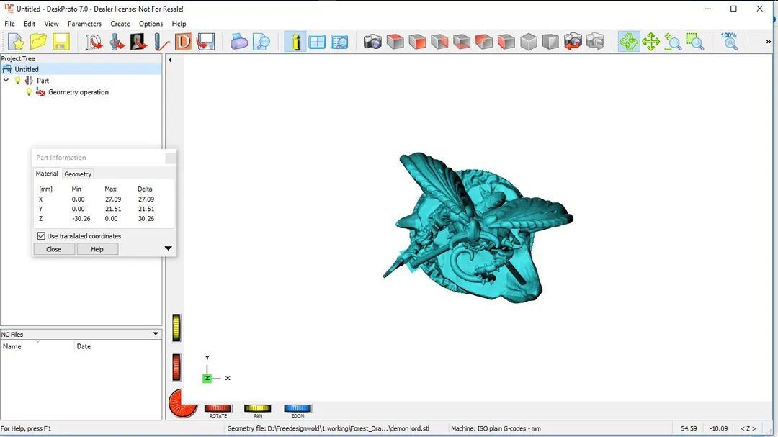The width and height of the screenshot is (778, 437).
Task: Collapse the side panel with left arrow
Action: 170,60
